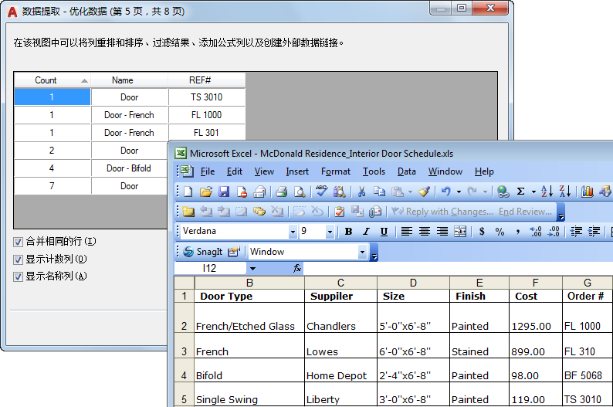
Task: Click the Center alignment icon
Action: (x=425, y=232)
